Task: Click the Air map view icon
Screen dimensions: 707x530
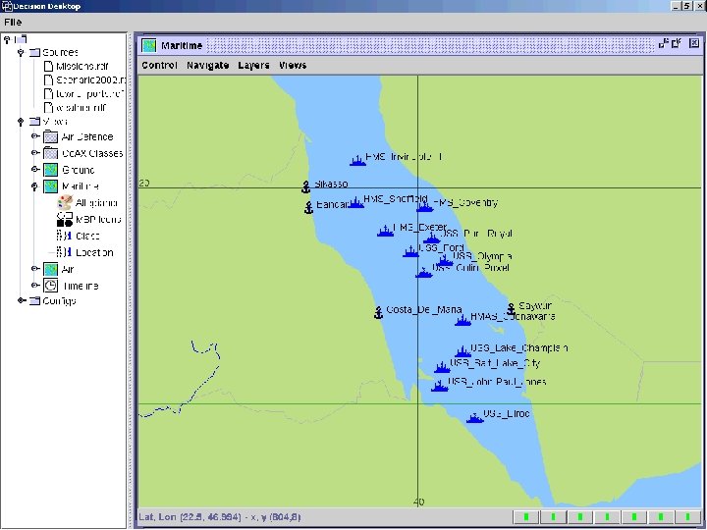Action: tap(50, 269)
